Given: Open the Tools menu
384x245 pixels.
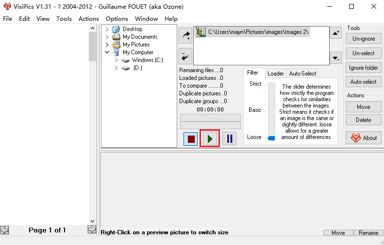Looking at the screenshot, I should click(x=64, y=19).
